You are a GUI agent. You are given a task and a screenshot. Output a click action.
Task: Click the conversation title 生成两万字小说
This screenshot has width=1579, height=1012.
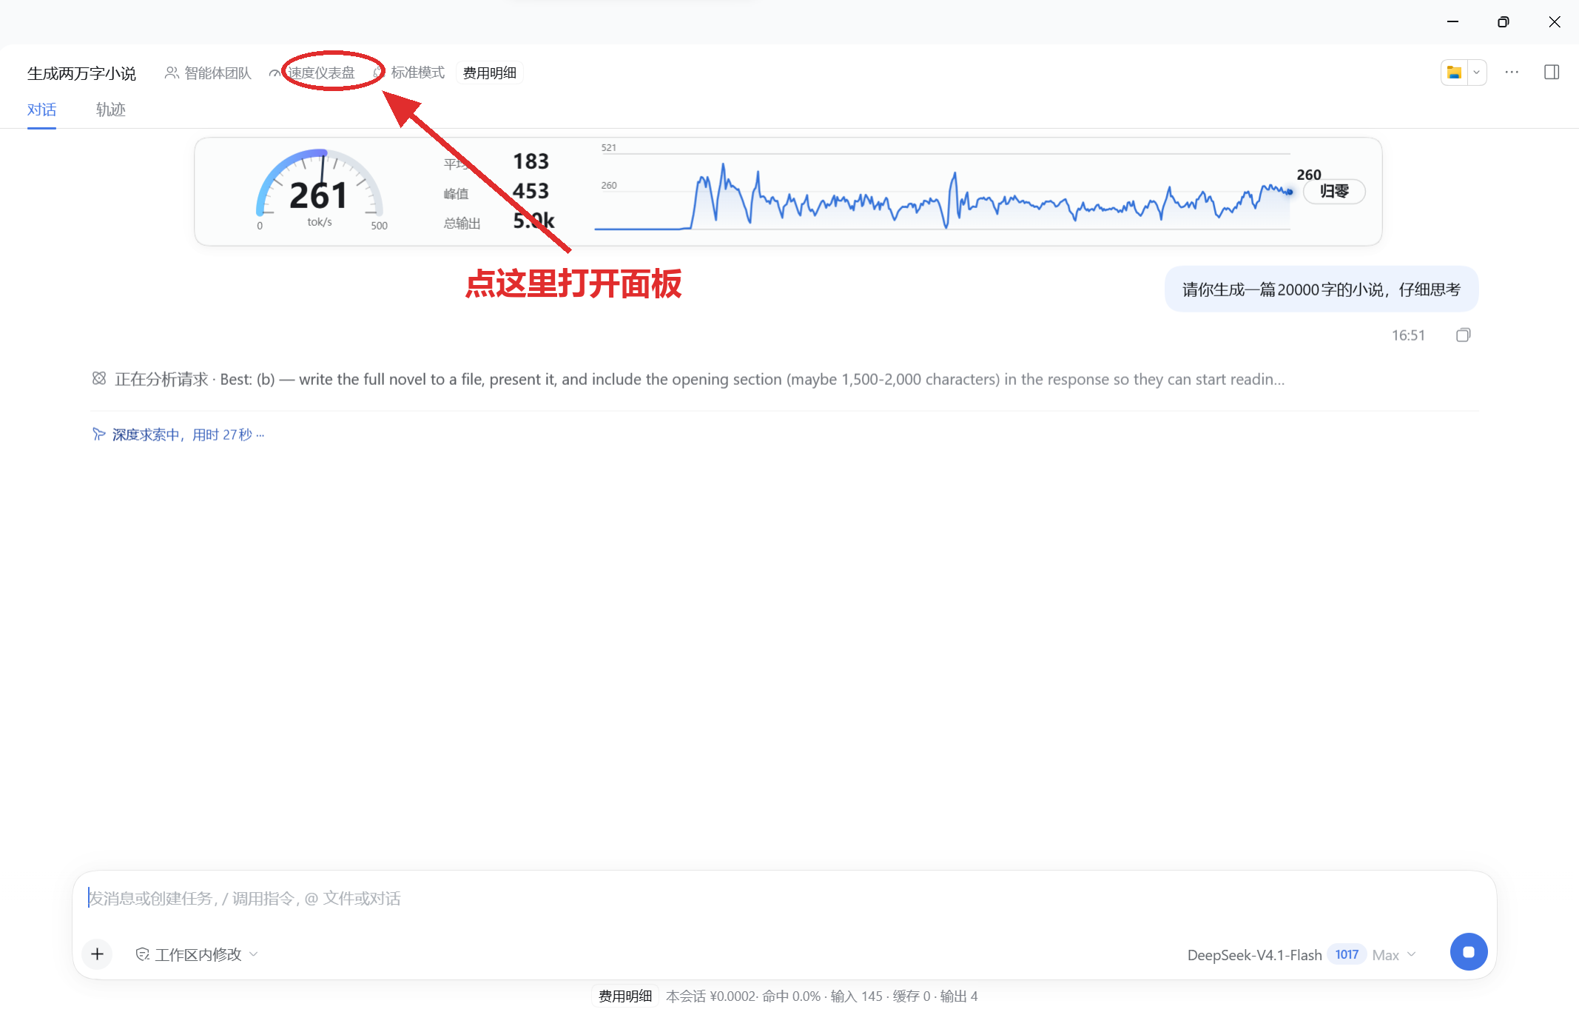[81, 73]
